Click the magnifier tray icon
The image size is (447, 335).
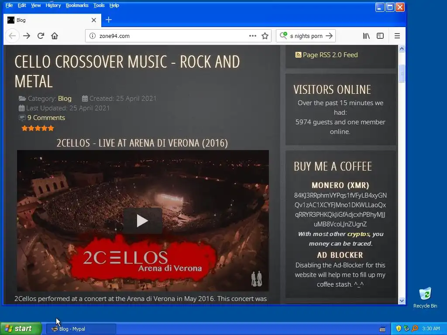[x=415, y=329]
